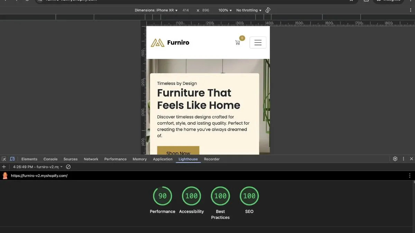The height and width of the screenshot is (233, 415).
Task: Click the Shop Now button
Action: (x=178, y=152)
